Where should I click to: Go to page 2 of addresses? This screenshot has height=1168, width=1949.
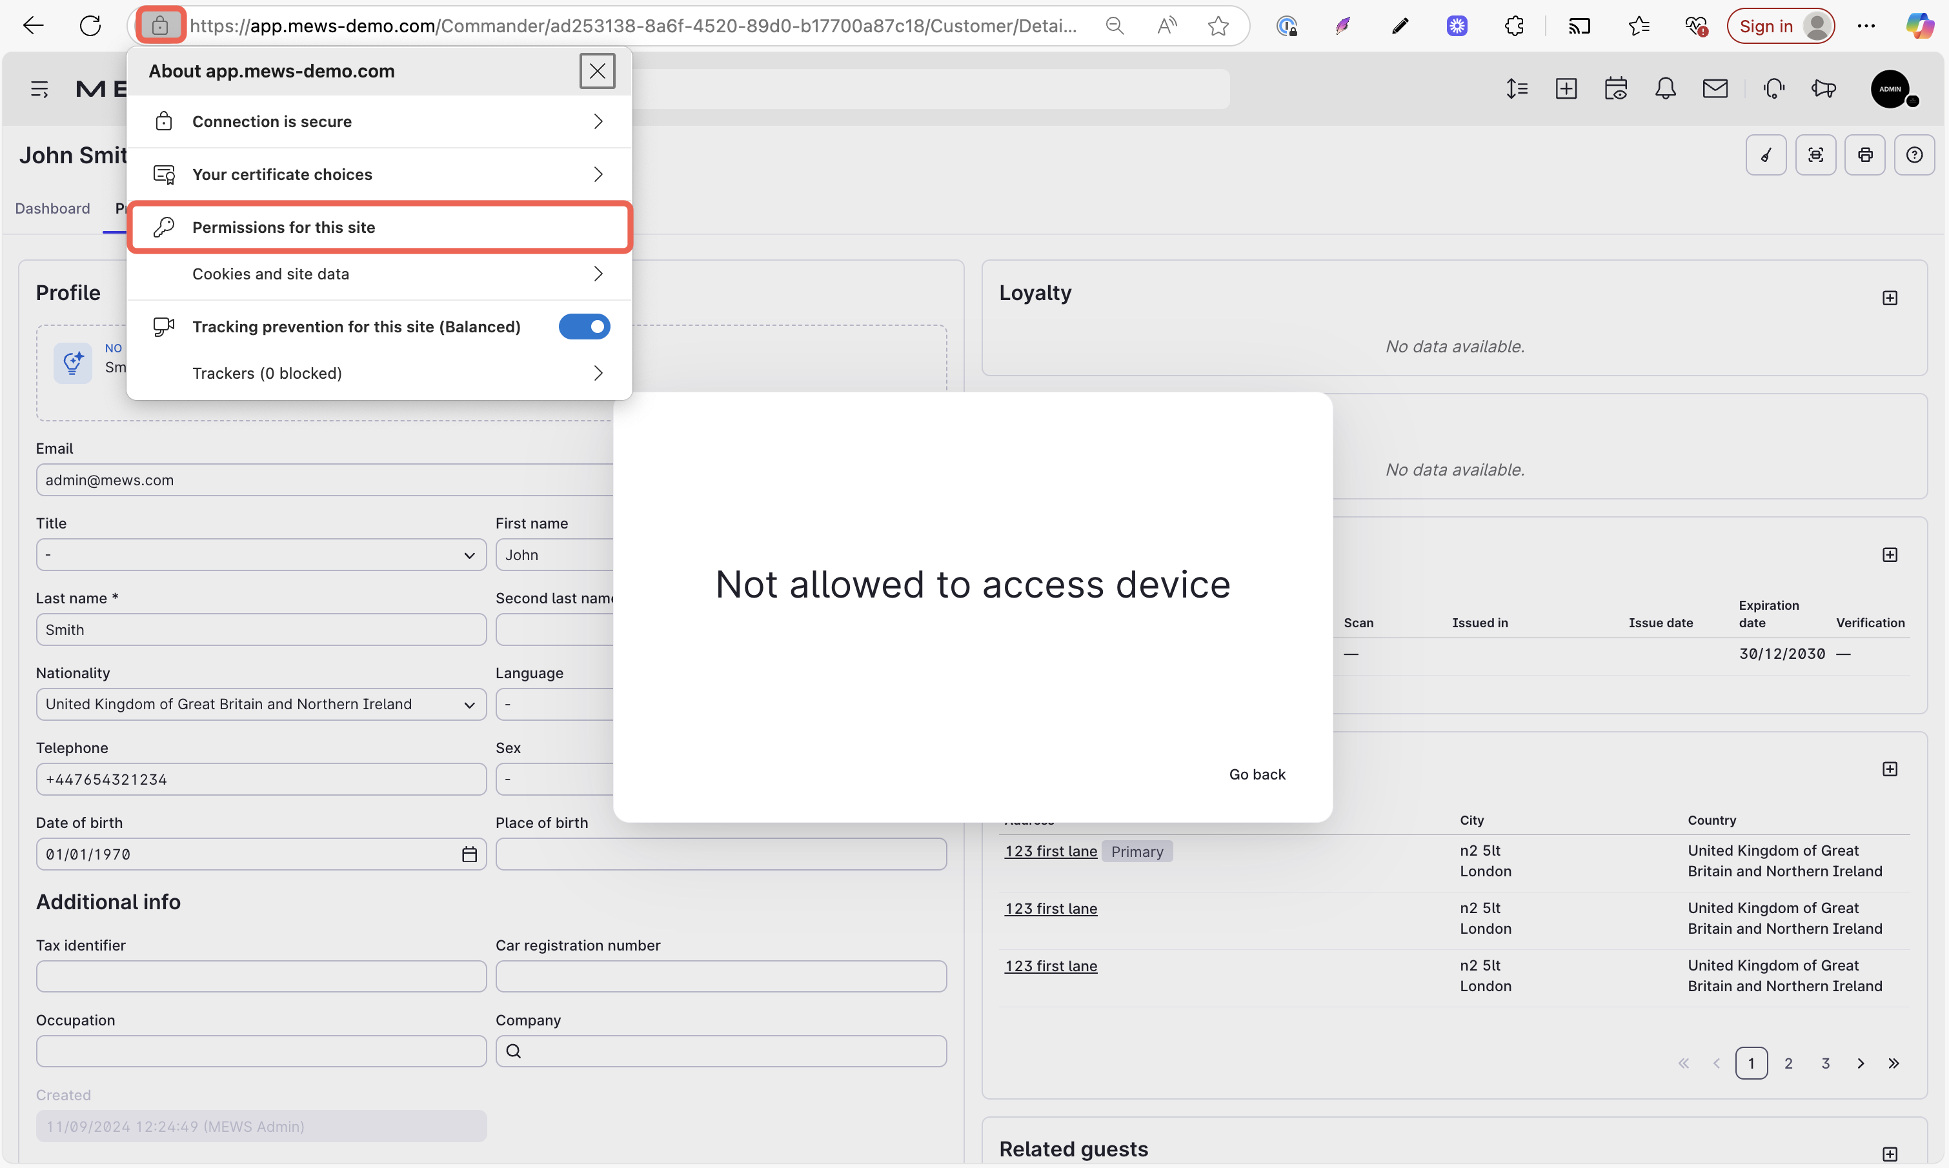pyautogui.click(x=1788, y=1063)
